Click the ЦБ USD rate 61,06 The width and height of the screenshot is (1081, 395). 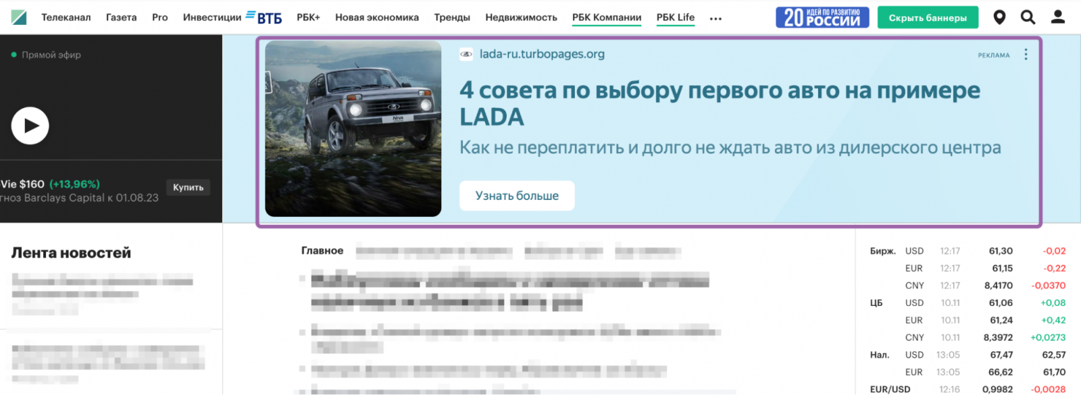pos(1001,302)
